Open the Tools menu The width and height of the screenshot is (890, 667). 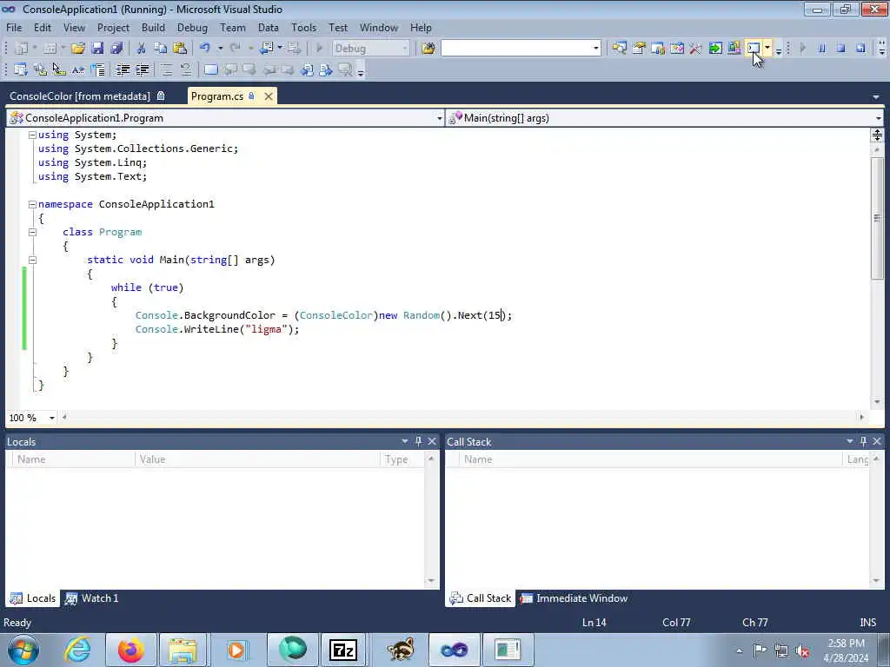pyautogui.click(x=303, y=27)
